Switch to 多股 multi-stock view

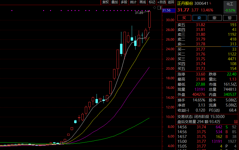tap(124, 2)
